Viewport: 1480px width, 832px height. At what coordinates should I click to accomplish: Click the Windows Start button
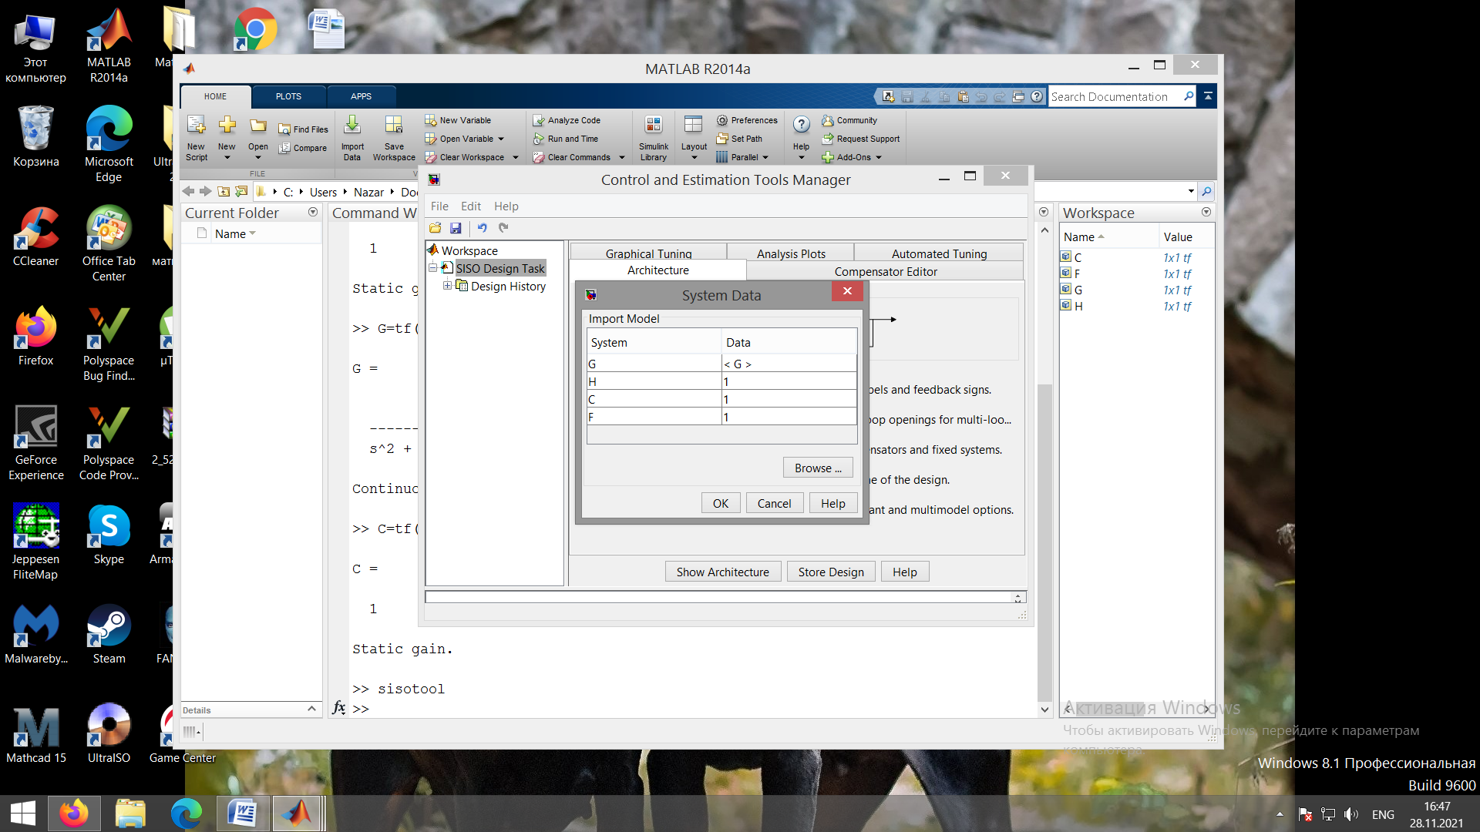23,814
